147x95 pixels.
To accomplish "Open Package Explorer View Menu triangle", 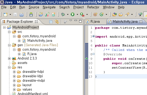I will tap(71, 20).
